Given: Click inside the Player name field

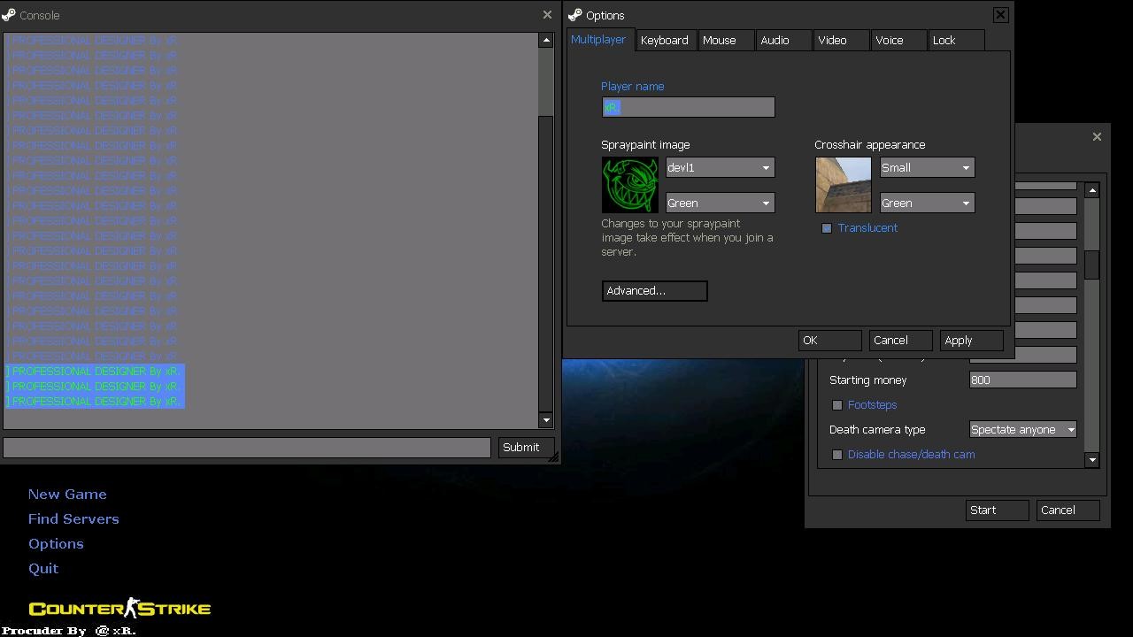Looking at the screenshot, I should [689, 107].
